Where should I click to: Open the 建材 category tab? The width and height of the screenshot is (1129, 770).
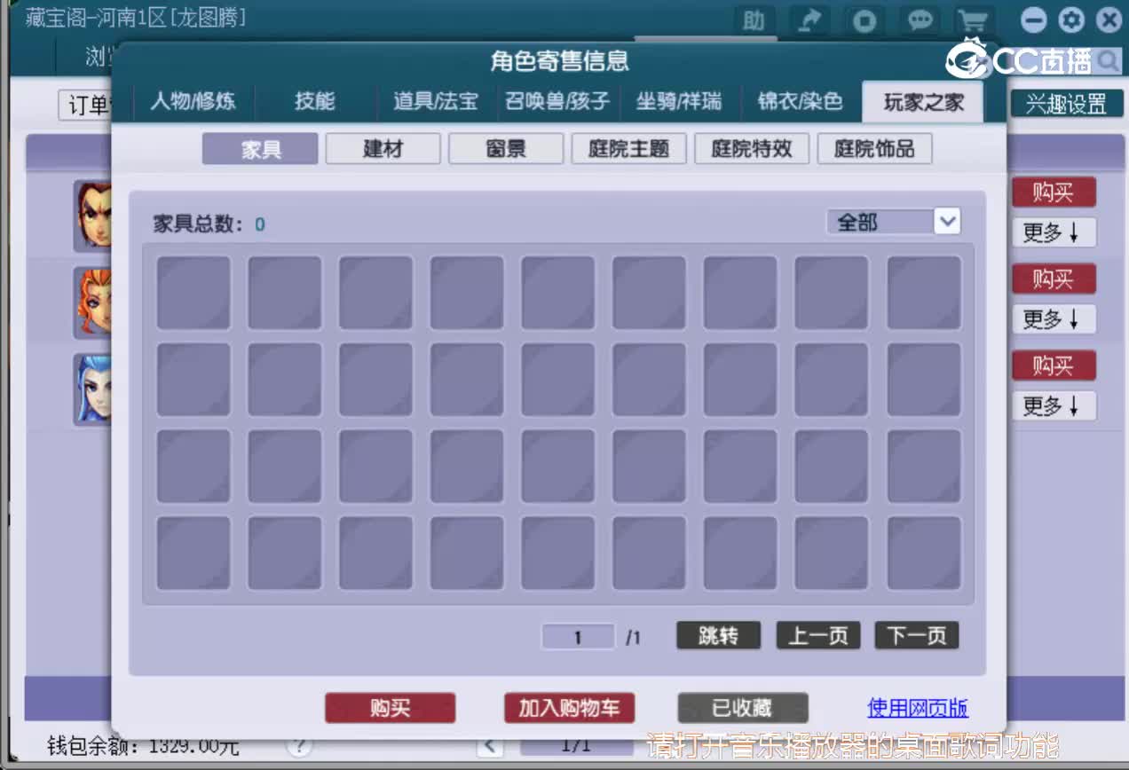coord(383,148)
